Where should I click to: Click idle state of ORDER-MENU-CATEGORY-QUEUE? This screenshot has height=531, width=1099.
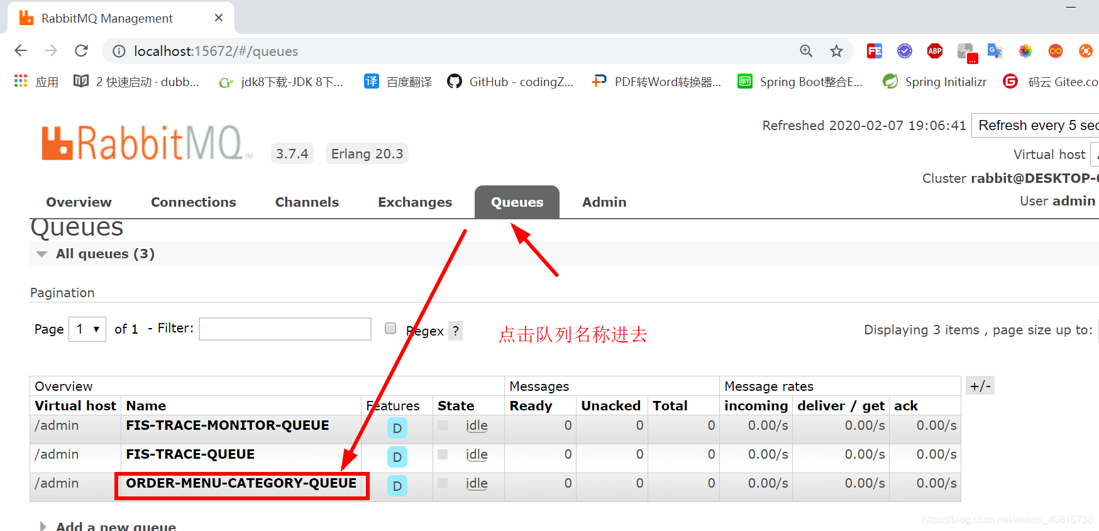pyautogui.click(x=477, y=483)
